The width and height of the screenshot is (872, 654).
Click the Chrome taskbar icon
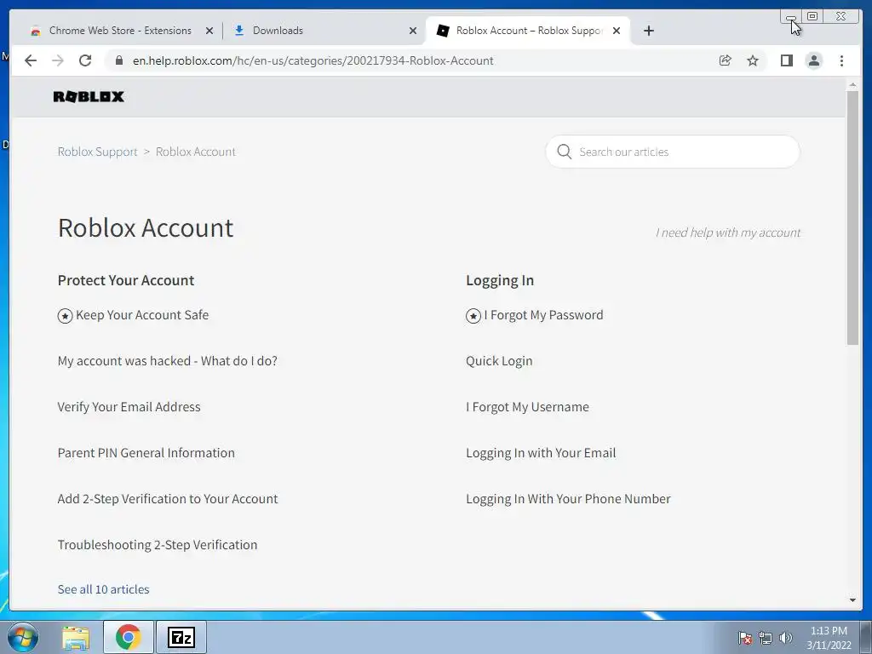(x=129, y=637)
